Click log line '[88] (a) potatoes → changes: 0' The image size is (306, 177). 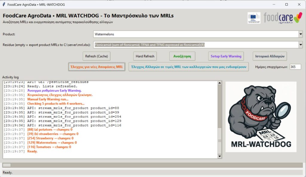click(50, 130)
